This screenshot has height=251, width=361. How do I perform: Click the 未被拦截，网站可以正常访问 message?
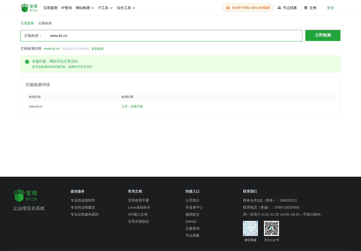click(x=55, y=61)
